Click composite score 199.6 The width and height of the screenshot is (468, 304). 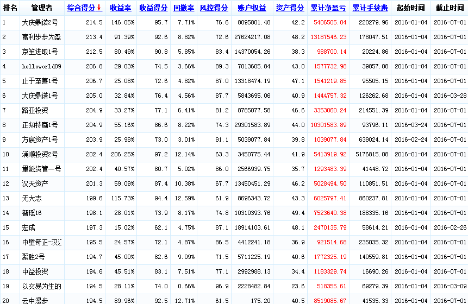95,198
